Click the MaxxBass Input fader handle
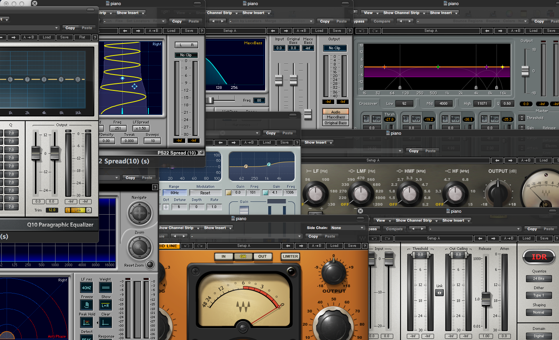Viewport: 559px width, 340px height. coord(278,80)
